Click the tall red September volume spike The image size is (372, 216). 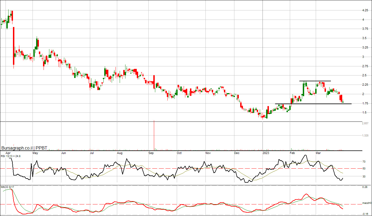(x=154, y=135)
